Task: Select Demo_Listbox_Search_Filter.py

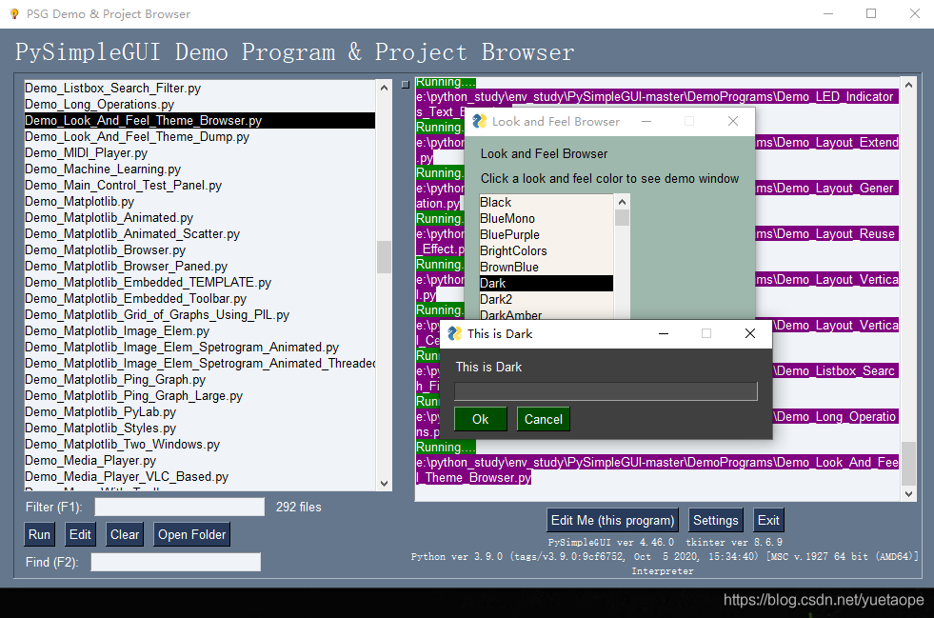Action: 200,89
